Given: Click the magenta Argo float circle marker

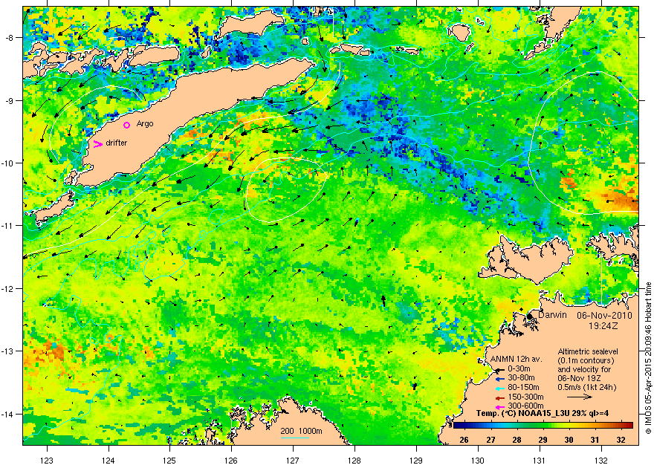Looking at the screenshot, I should 127,125.
